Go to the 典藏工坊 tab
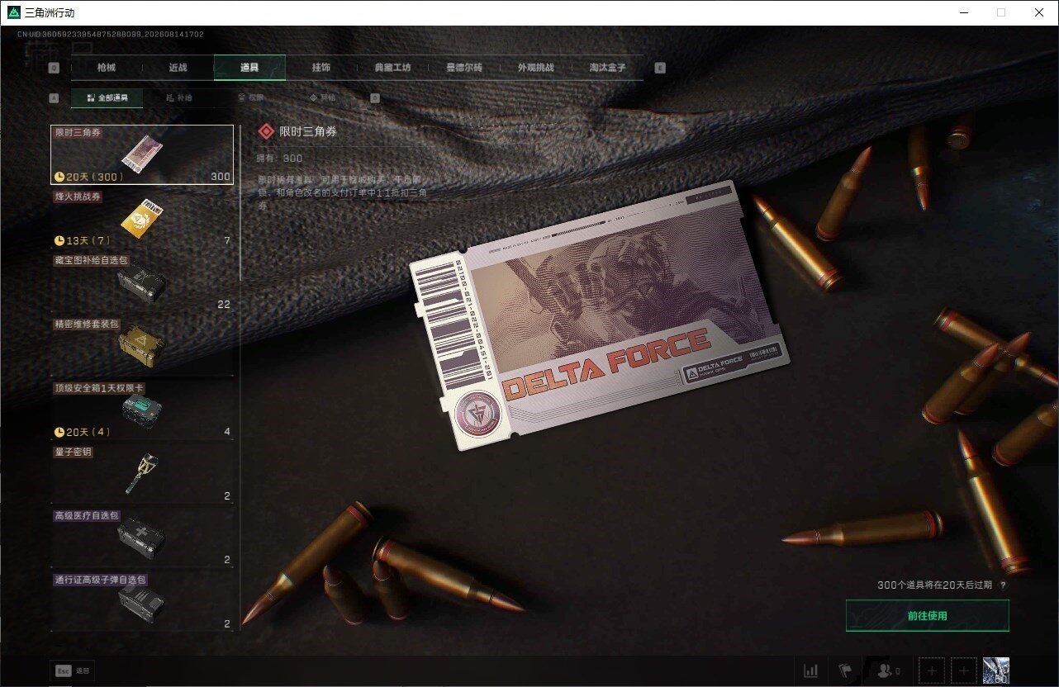The width and height of the screenshot is (1059, 687). tap(392, 68)
